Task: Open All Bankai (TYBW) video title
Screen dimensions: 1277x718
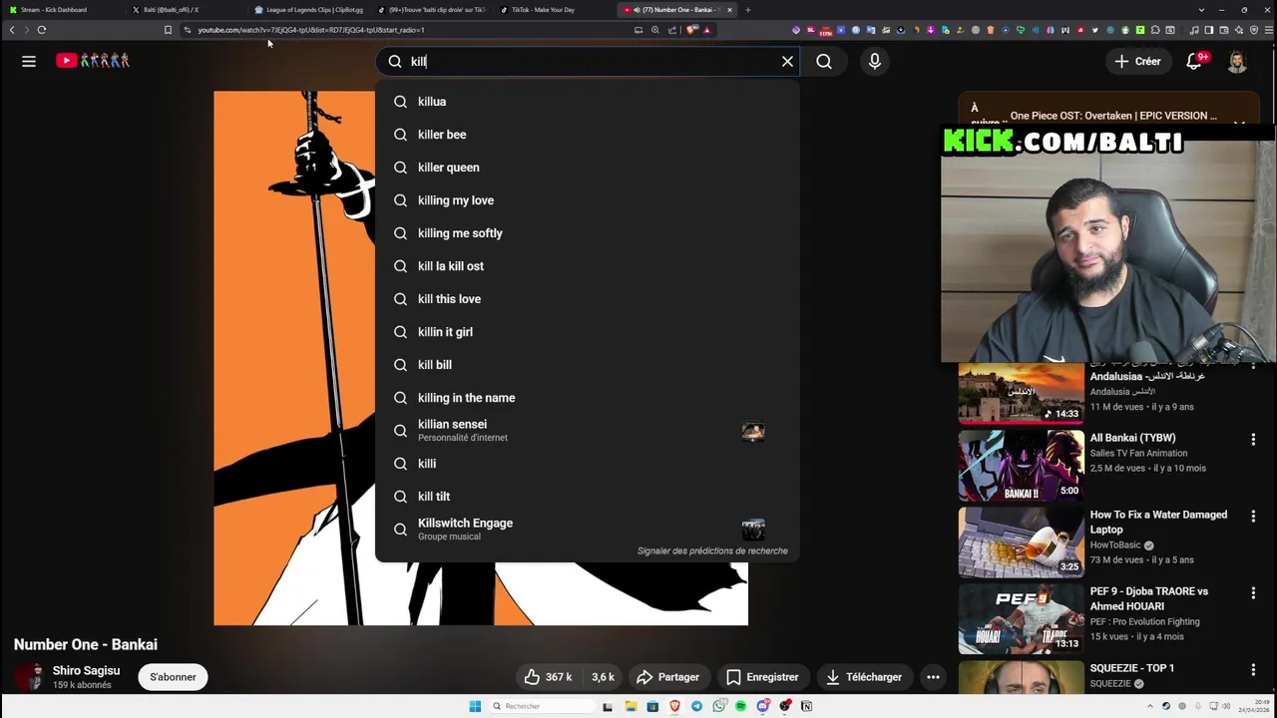Action: (x=1132, y=438)
